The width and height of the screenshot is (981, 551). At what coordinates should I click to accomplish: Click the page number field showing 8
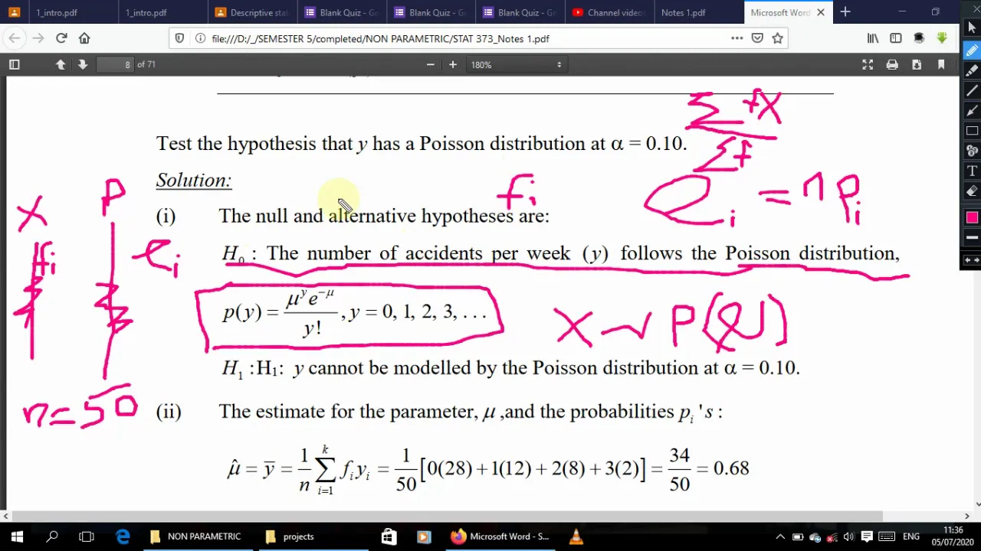[x=115, y=65]
